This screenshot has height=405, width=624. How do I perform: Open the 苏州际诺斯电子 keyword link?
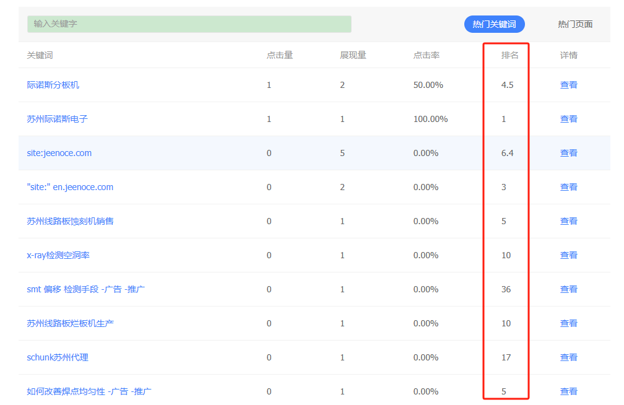tap(58, 119)
